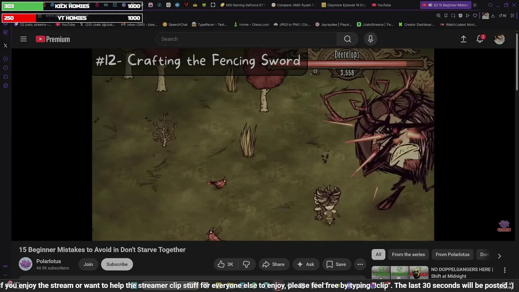Open Home - Chess.com bookmark

pos(251,24)
